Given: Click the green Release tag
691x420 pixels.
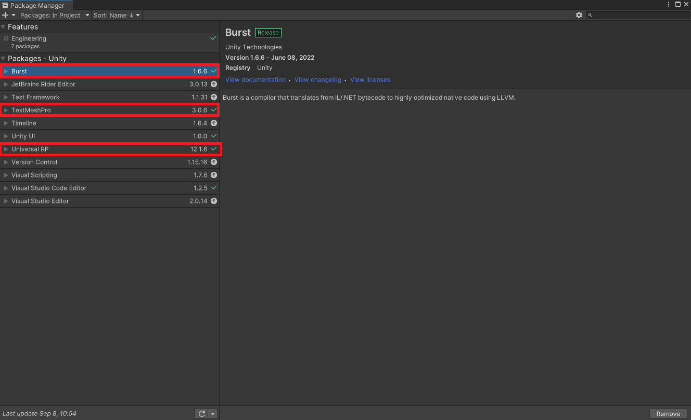Looking at the screenshot, I should [x=268, y=33].
